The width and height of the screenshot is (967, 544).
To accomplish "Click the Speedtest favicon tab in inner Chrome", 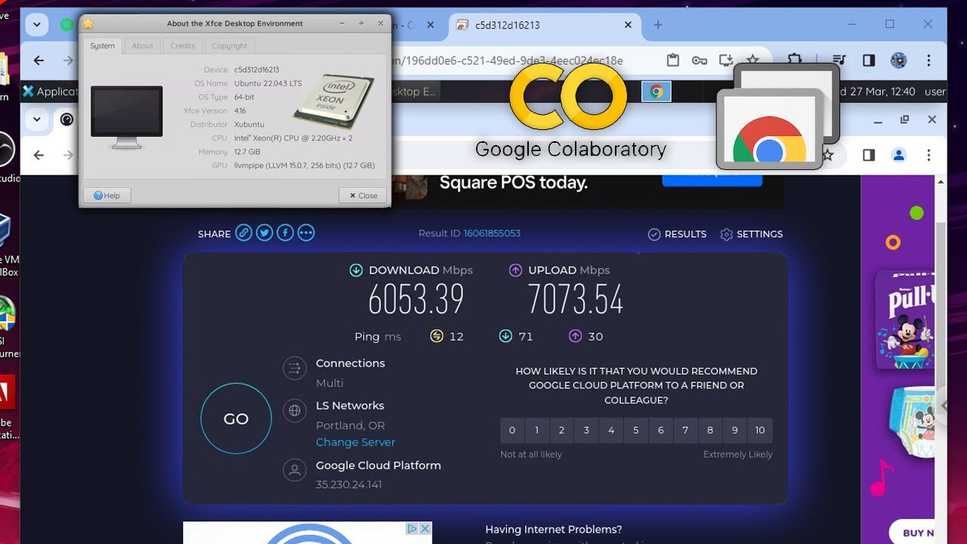I will (66, 119).
